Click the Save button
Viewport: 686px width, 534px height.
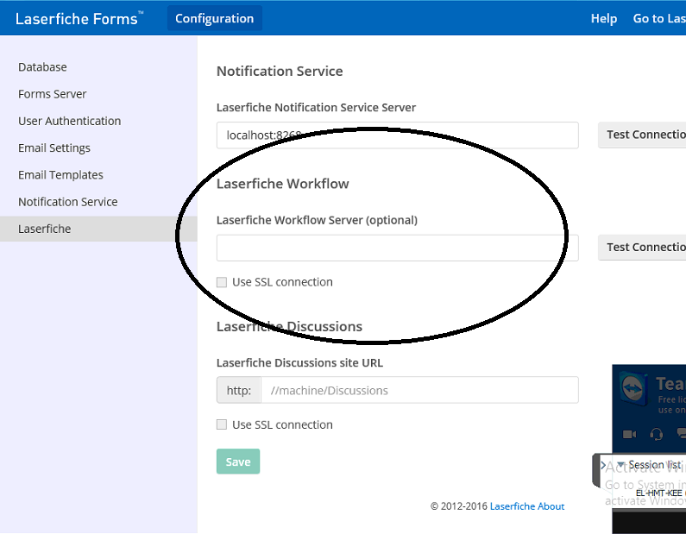click(238, 462)
